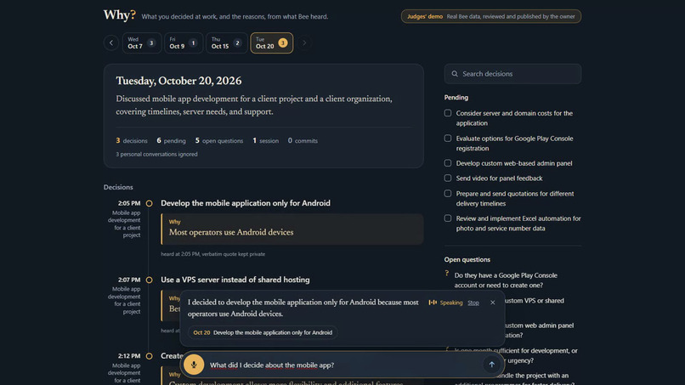The image size is (685, 385).
Task: Click the '5 open questions' stat
Action: coord(219,141)
